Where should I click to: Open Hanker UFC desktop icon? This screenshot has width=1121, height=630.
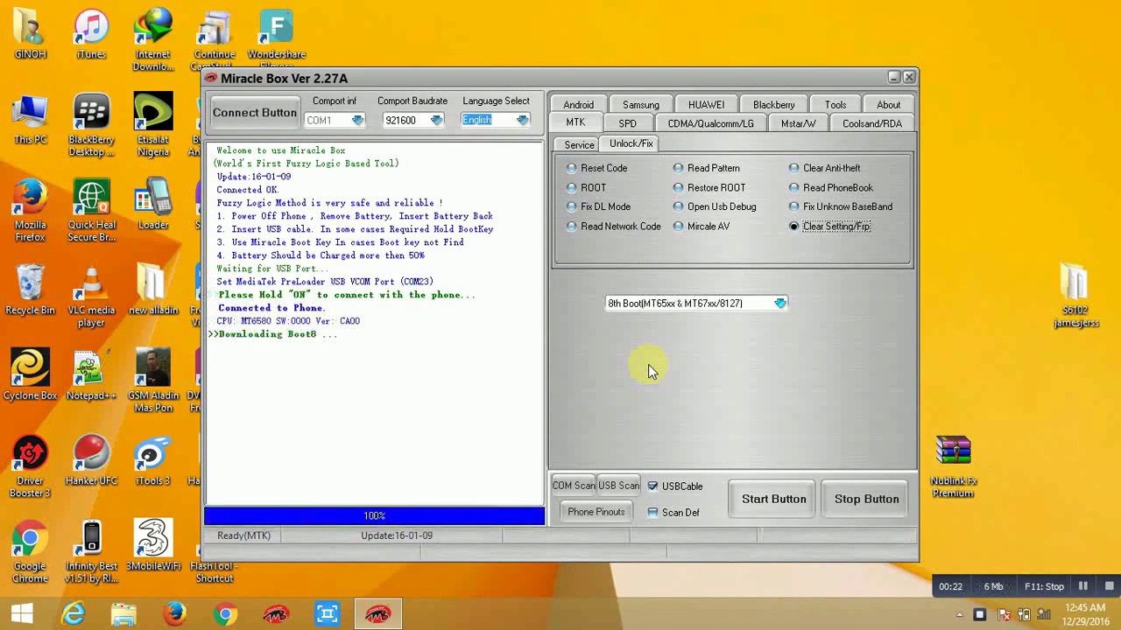click(91, 461)
